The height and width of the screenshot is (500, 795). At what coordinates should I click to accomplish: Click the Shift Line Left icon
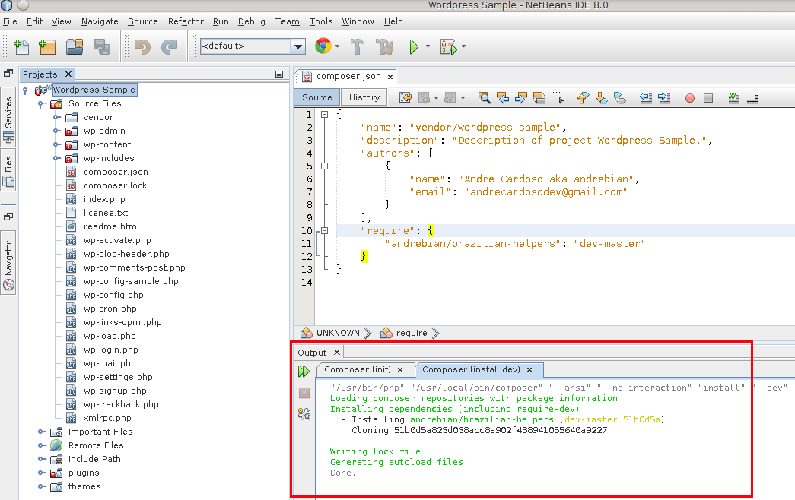click(645, 98)
